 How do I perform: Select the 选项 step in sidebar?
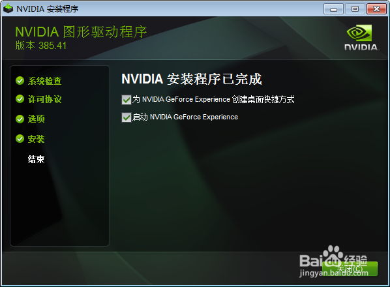point(37,119)
